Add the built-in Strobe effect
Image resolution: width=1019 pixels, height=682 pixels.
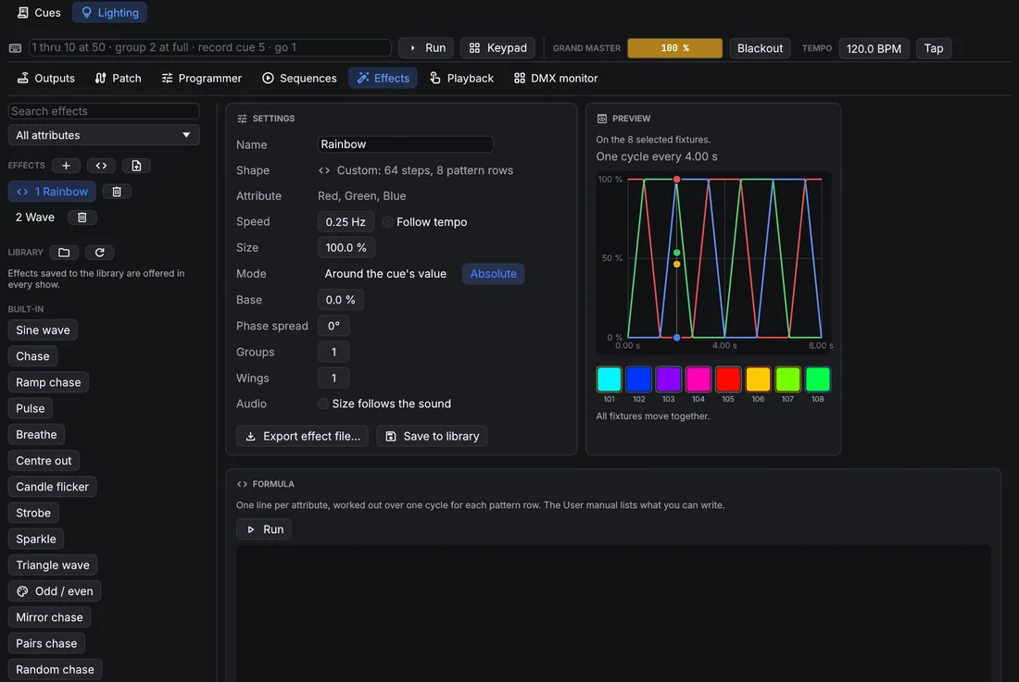click(33, 513)
